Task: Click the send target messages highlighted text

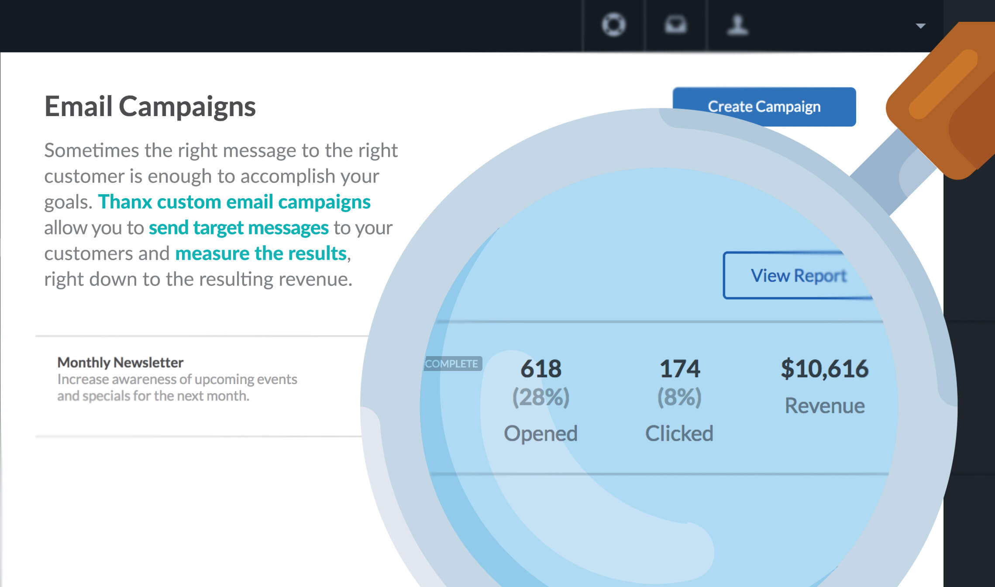Action: [x=238, y=227]
